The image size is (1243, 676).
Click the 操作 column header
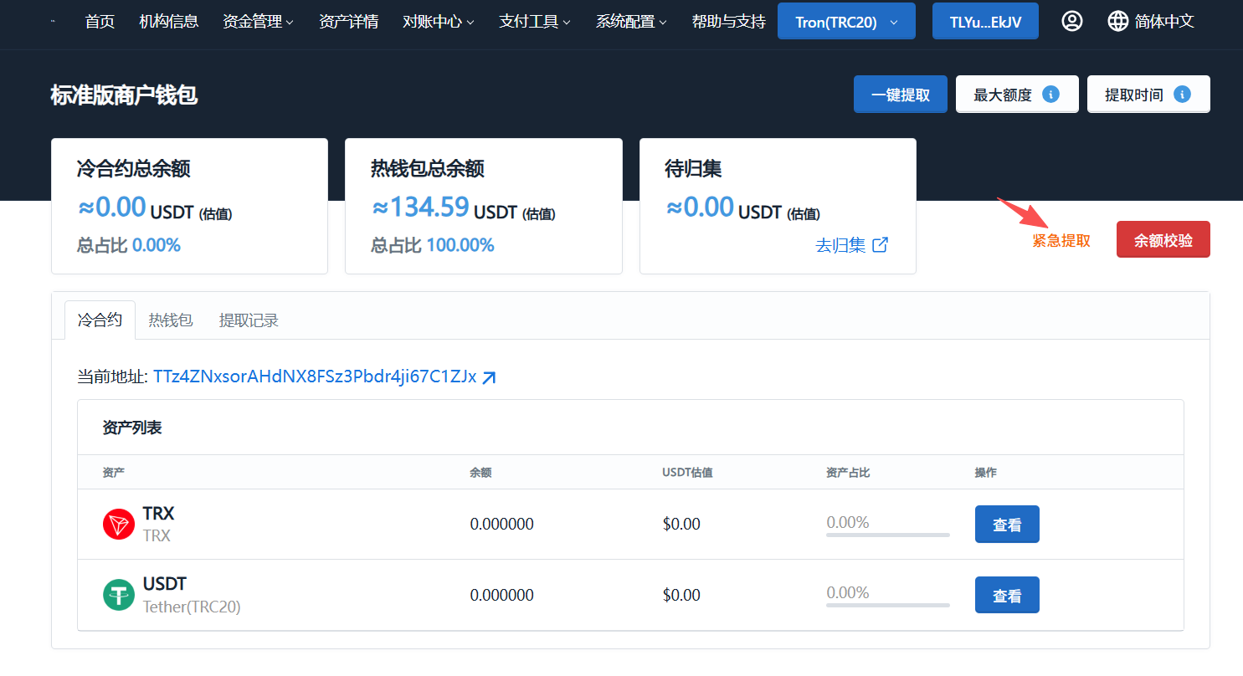coord(985,473)
